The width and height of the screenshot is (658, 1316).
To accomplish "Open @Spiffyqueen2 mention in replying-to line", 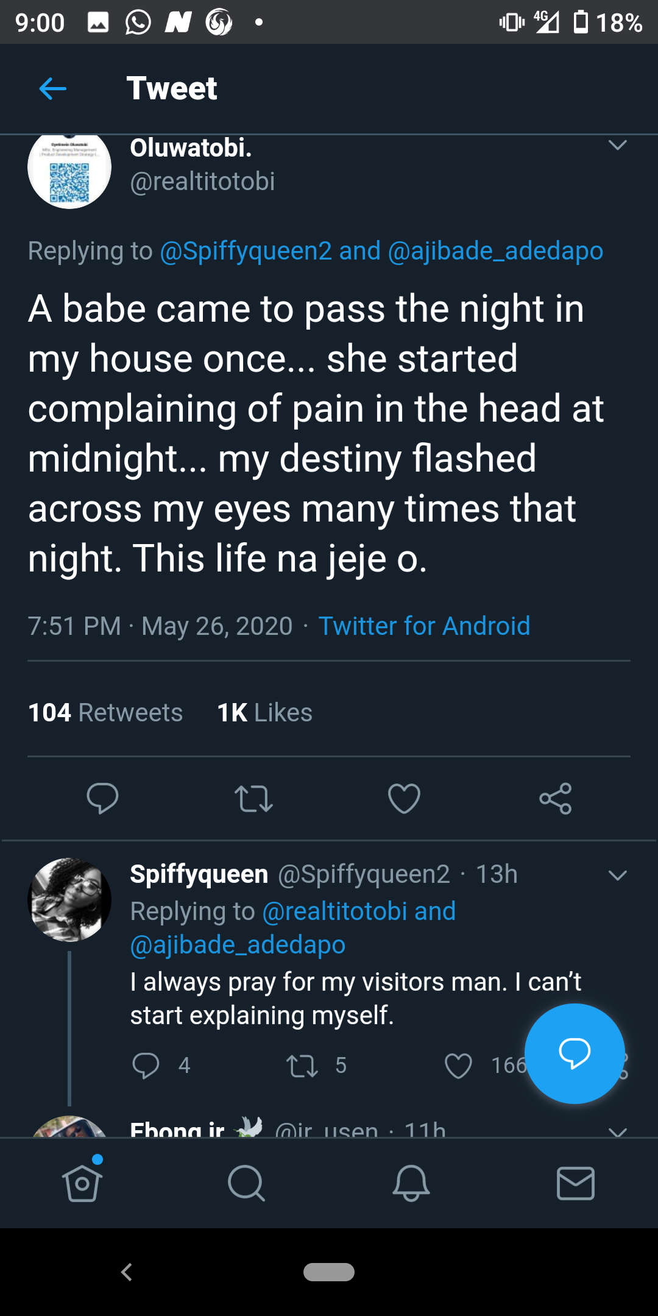I will pyautogui.click(x=246, y=251).
